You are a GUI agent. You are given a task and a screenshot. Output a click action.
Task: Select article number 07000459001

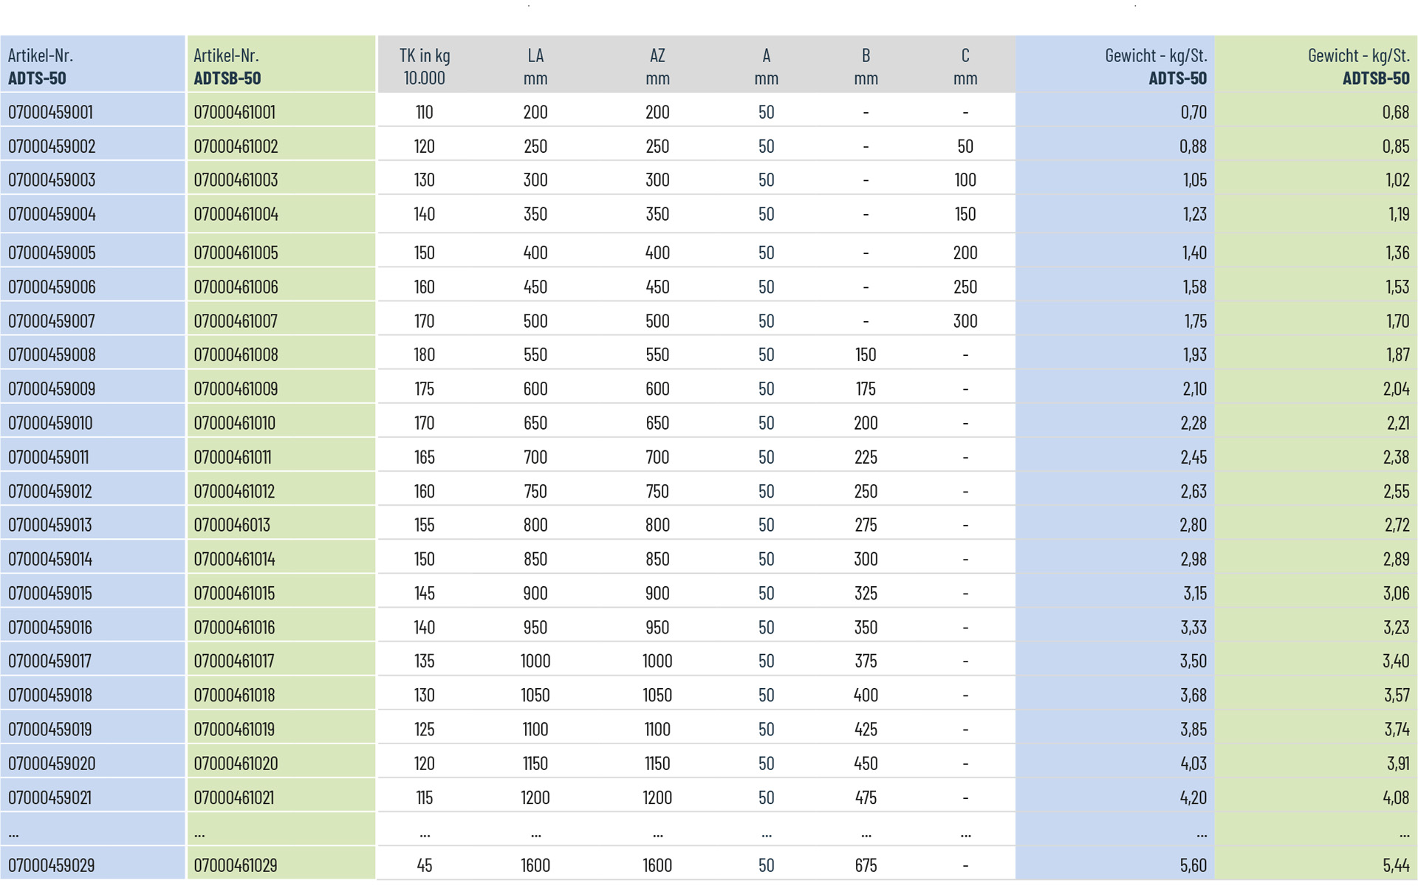pyautogui.click(x=50, y=112)
